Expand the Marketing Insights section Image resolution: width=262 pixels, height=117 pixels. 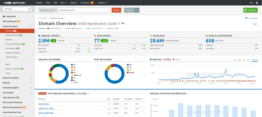click(31, 87)
